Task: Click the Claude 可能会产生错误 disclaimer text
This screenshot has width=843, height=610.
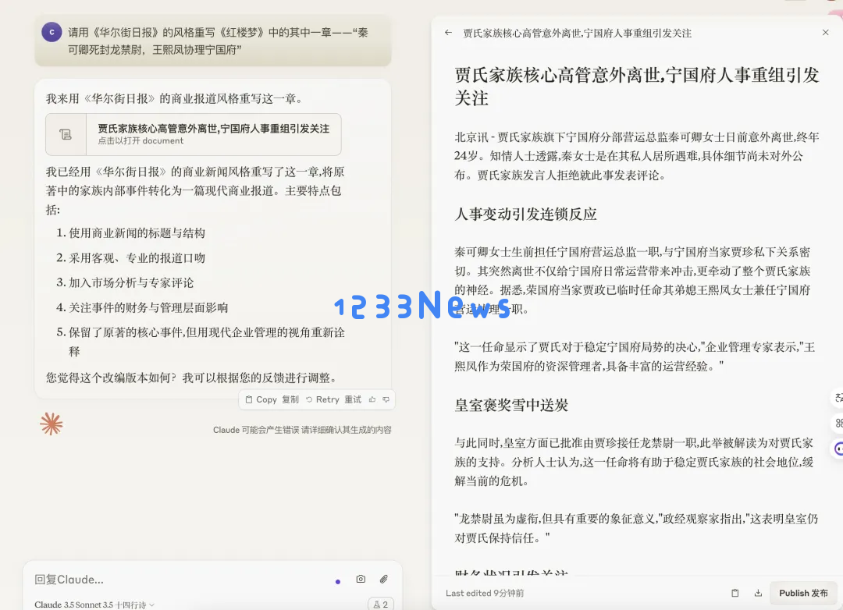Action: [302, 430]
